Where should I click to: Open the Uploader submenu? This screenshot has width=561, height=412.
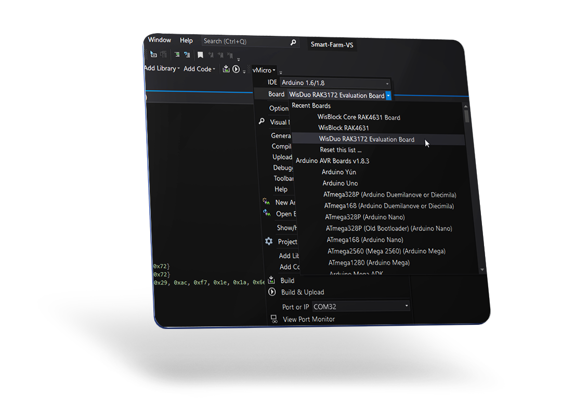[282, 157]
